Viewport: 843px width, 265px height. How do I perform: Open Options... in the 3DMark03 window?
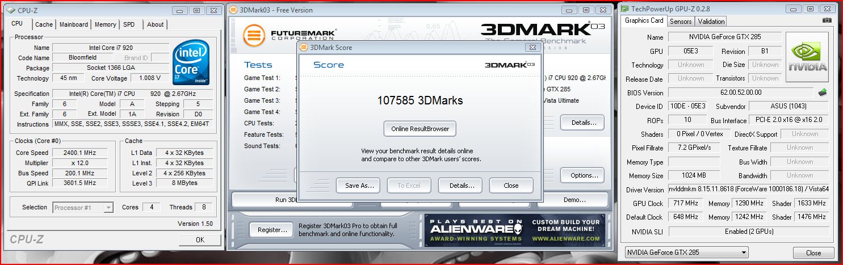pyautogui.click(x=582, y=175)
